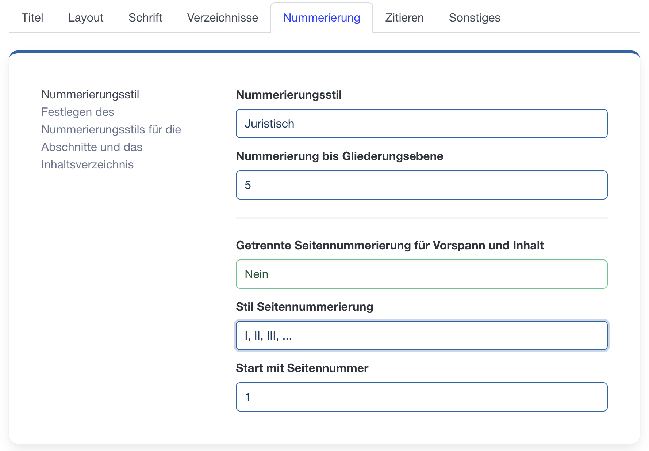Click the Start mit Seitennummer field
This screenshot has height=451, width=649.
pyautogui.click(x=422, y=397)
